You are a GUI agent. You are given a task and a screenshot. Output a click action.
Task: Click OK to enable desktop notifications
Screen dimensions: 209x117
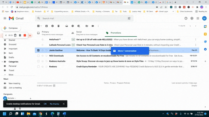point(45,104)
